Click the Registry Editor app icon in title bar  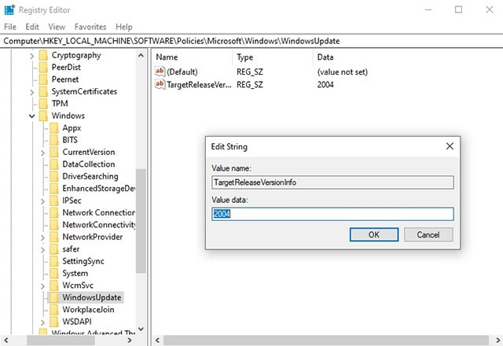click(9, 9)
